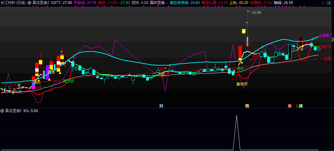The image size is (334, 151).
Task: Click the 真妖显身 legend entry
Action: [159, 3]
